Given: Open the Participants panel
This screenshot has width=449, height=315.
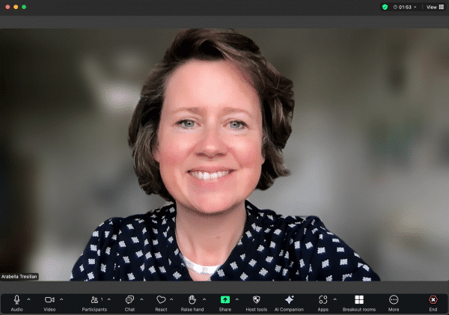Looking at the screenshot, I should point(94,300).
